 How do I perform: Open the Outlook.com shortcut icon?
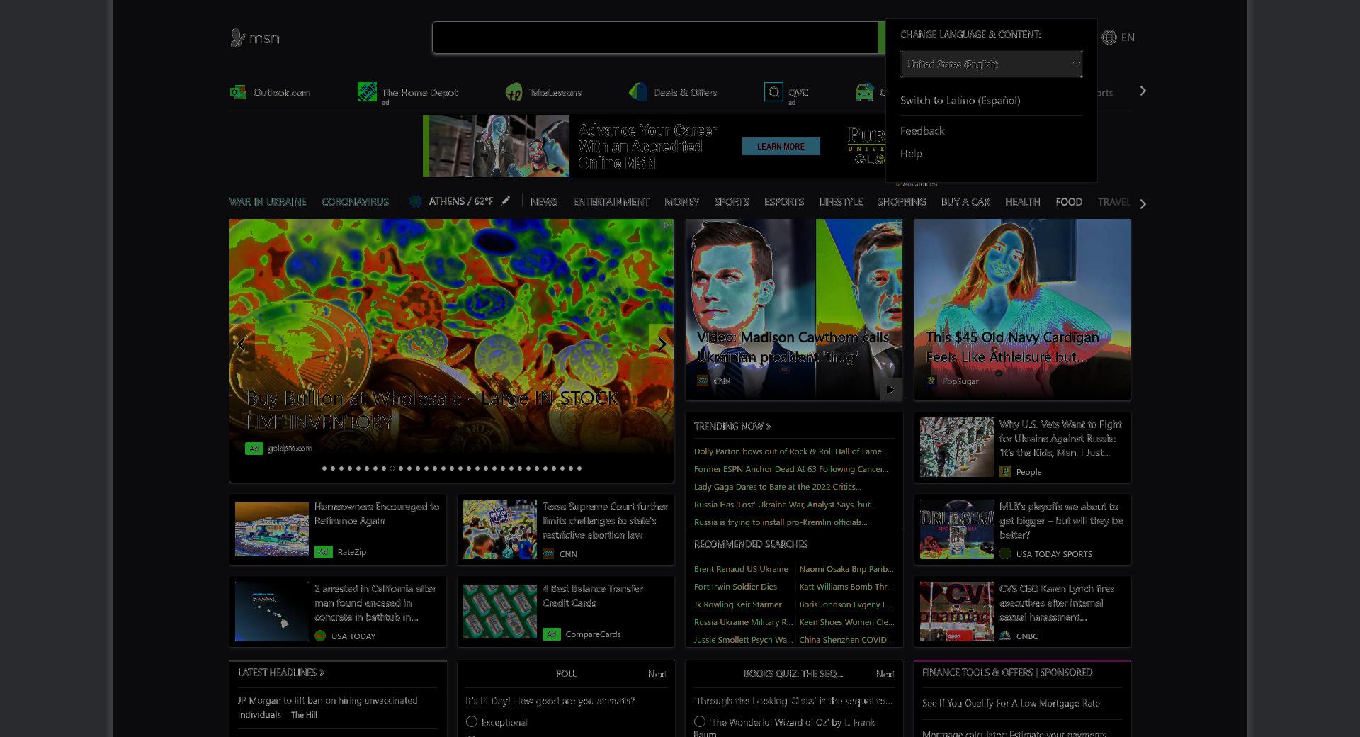pyautogui.click(x=237, y=92)
